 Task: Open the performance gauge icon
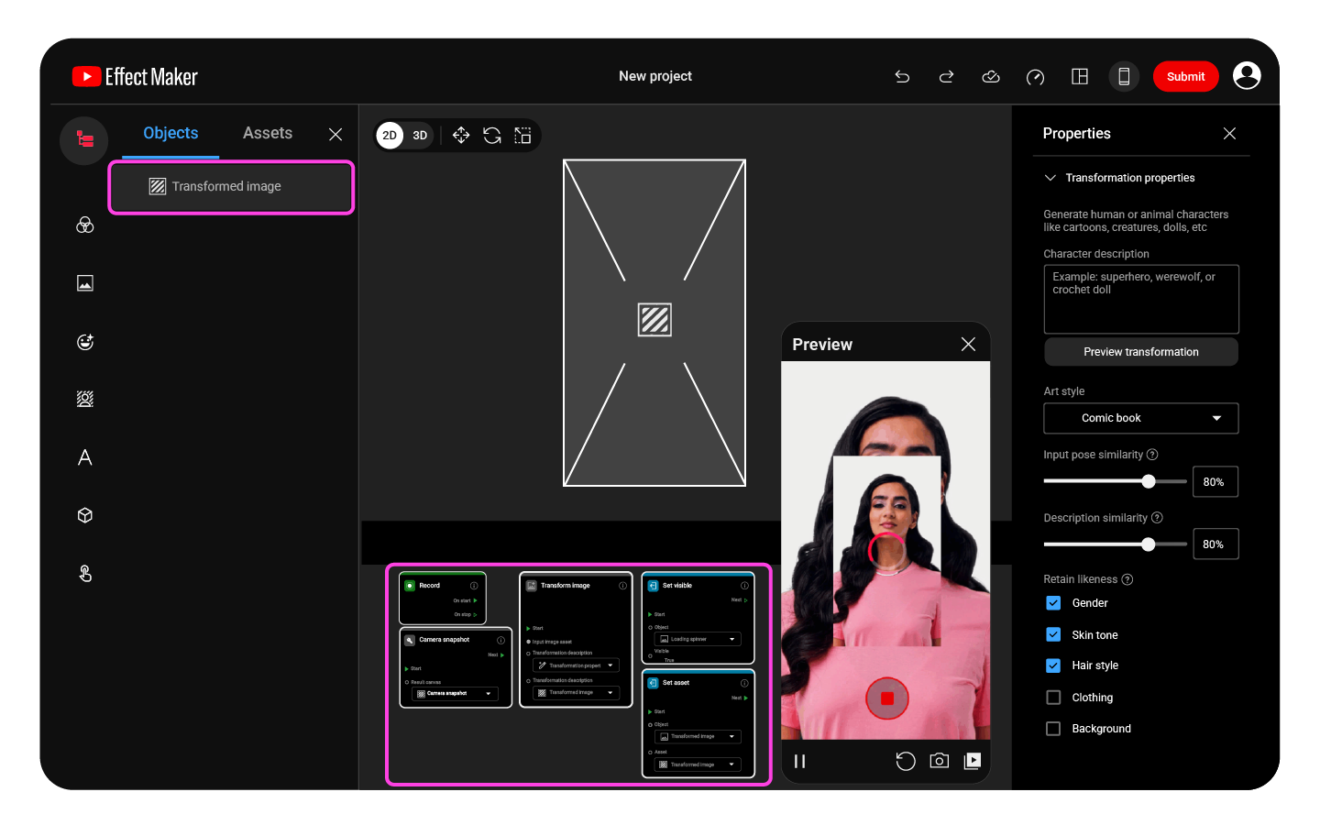(x=1035, y=77)
